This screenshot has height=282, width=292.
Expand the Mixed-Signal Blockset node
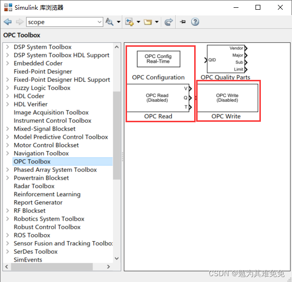pyautogui.click(x=7, y=129)
